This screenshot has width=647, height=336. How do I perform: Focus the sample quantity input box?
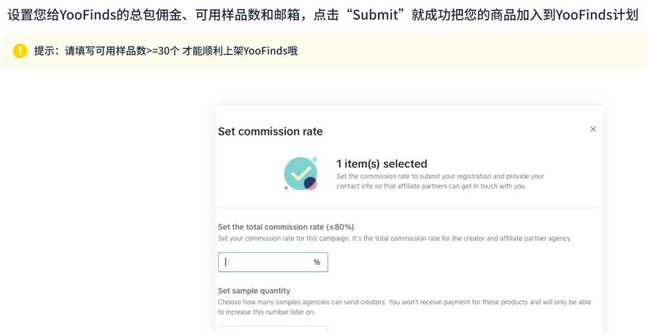pos(273,329)
